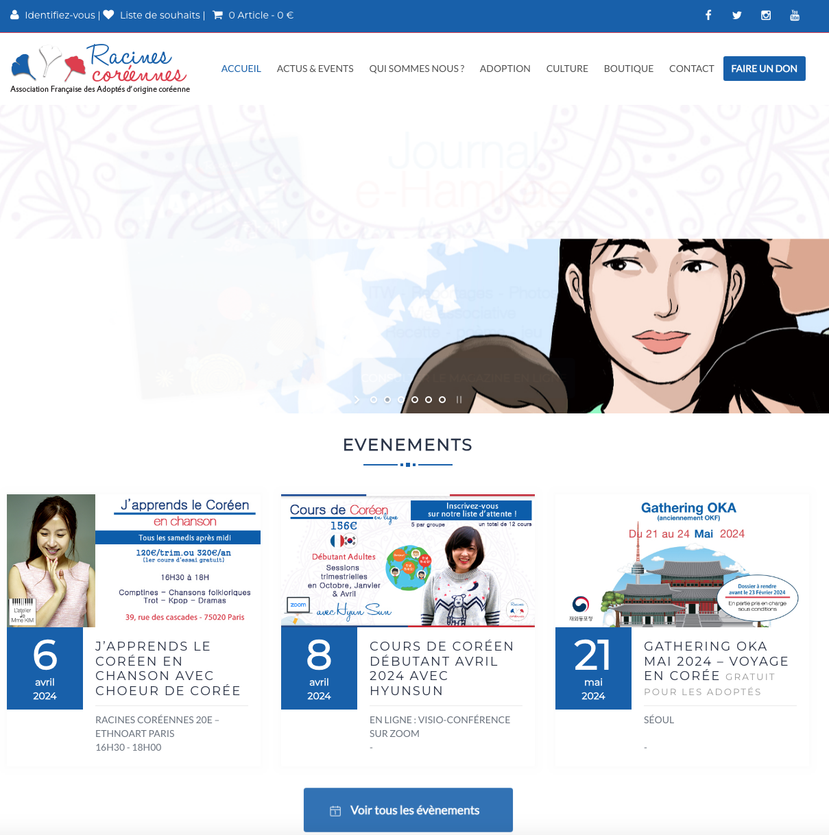The height and width of the screenshot is (835, 829).
Task: Pause the slideshow autoplay
Action: [x=459, y=400]
